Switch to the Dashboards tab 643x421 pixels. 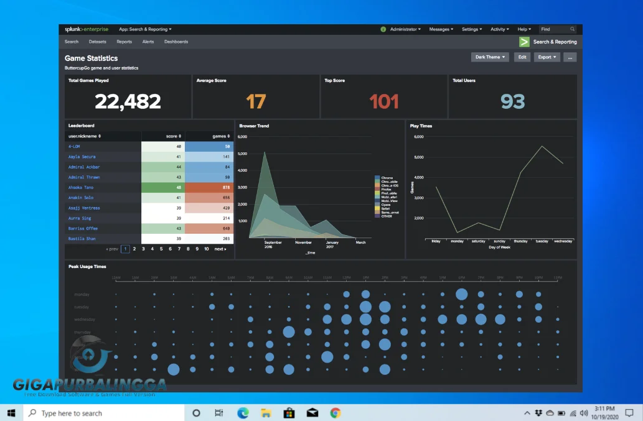pyautogui.click(x=176, y=42)
